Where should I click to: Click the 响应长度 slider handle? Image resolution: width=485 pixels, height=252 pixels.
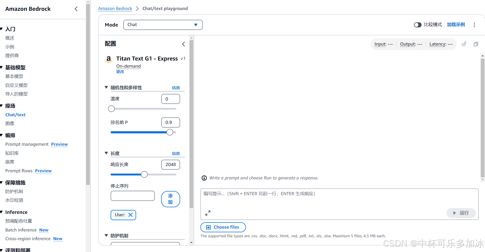click(144, 174)
